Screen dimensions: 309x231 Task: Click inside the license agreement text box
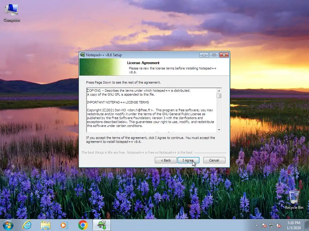[152, 110]
